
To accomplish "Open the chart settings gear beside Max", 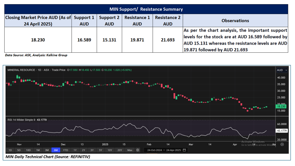I will click(138, 150).
